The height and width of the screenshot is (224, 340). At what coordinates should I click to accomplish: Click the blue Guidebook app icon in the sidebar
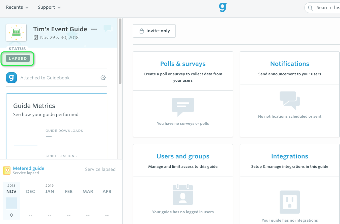[x=11, y=78]
